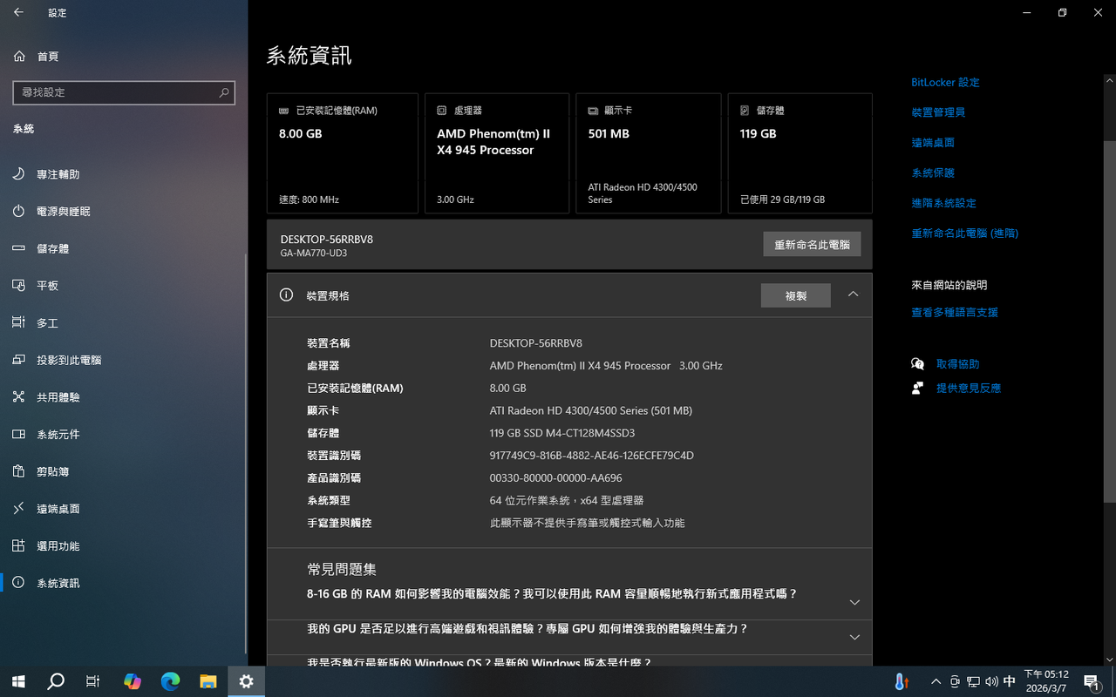Select 多工 (Multitasking) settings
This screenshot has width=1116, height=697.
coord(47,322)
